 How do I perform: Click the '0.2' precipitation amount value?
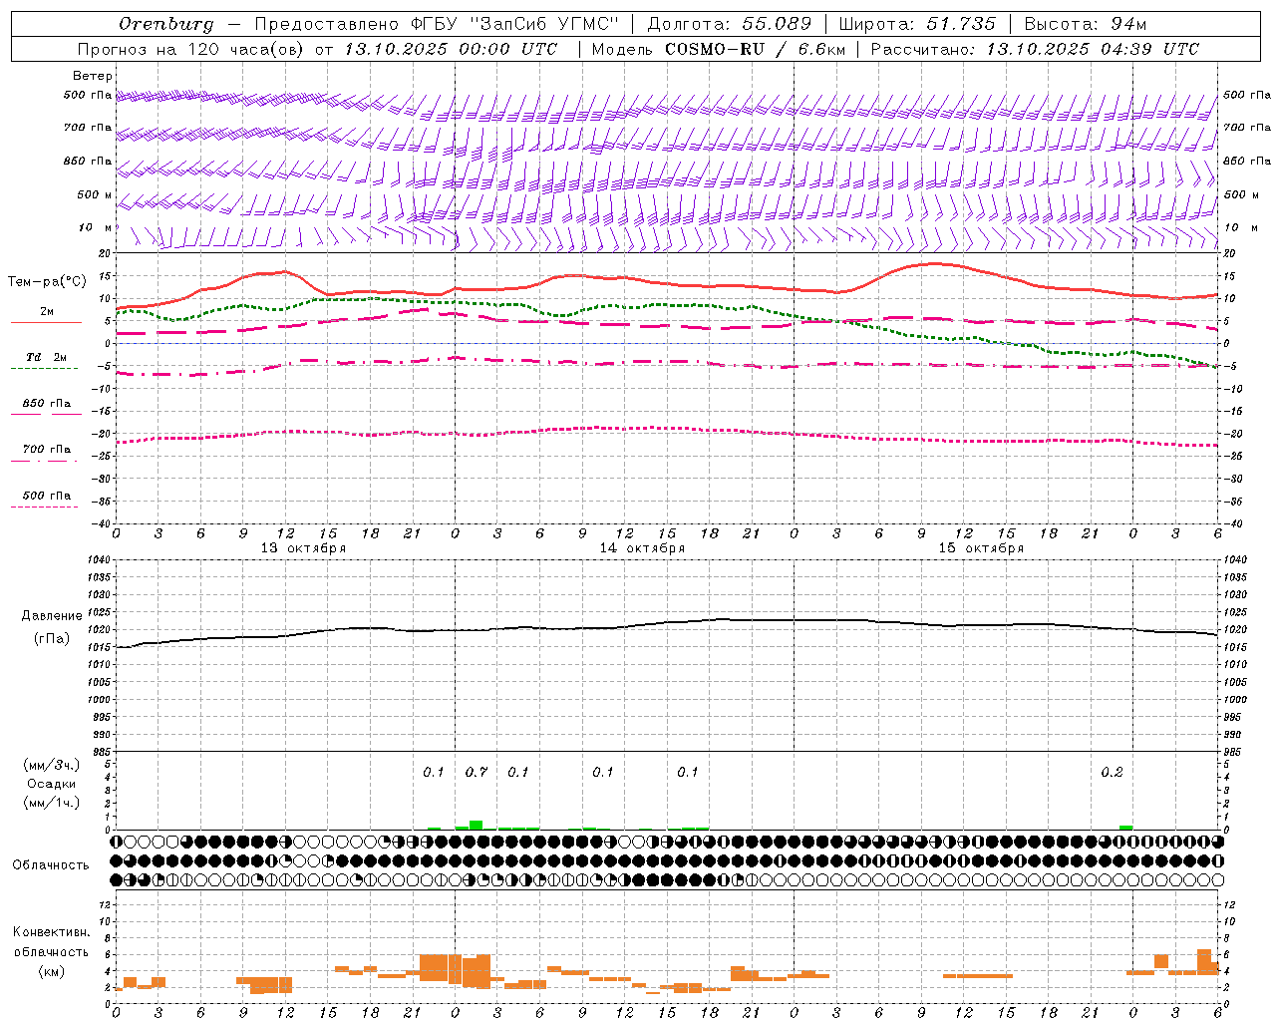[x=1112, y=772]
